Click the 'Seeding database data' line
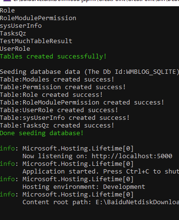179x220 pixels. pos(89,72)
